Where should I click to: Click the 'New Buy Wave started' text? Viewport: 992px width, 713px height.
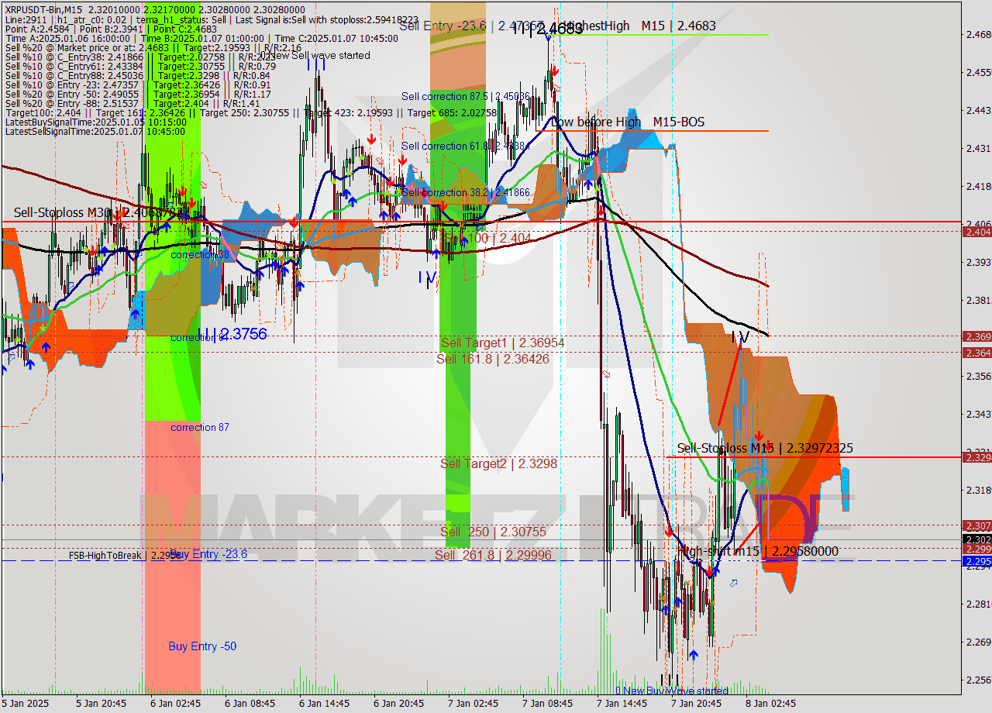click(672, 691)
